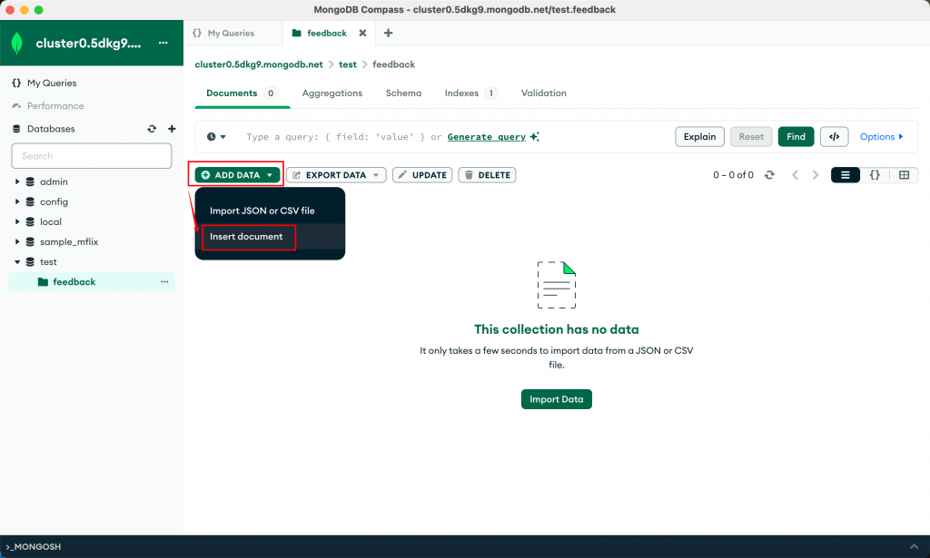Expand the admin database
The width and height of the screenshot is (930, 558).
pos(17,181)
